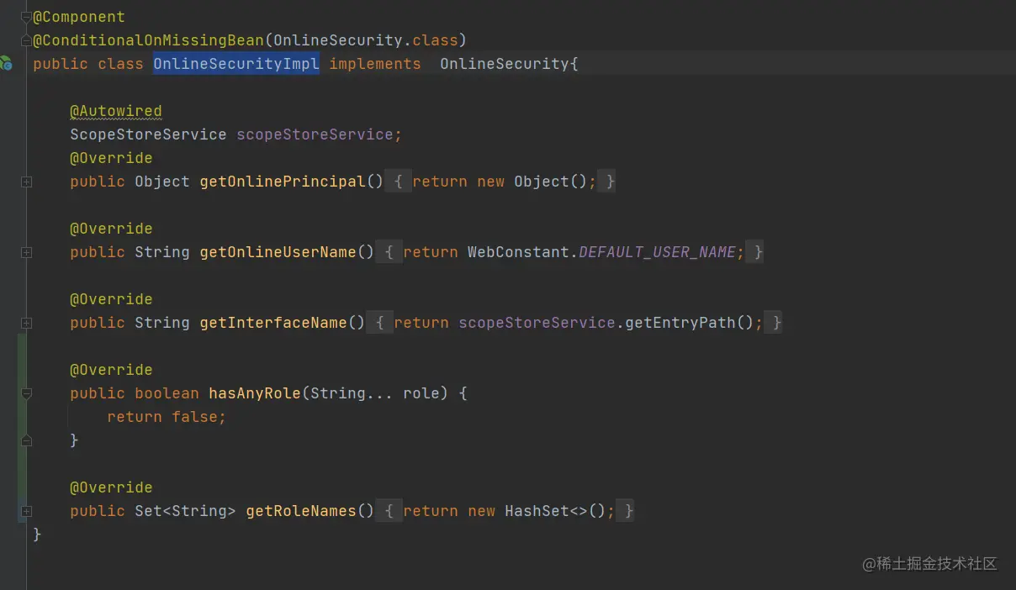
Task: Click the hasAnyRole closing fold marker
Action: [x=26, y=440]
